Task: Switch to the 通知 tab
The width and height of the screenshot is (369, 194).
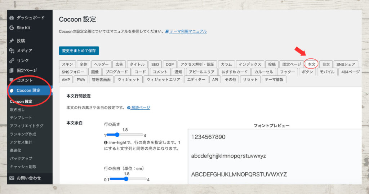Action: click(178, 72)
